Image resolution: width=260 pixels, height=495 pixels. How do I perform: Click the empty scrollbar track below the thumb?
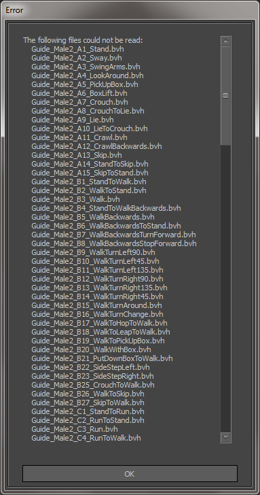(x=225, y=289)
